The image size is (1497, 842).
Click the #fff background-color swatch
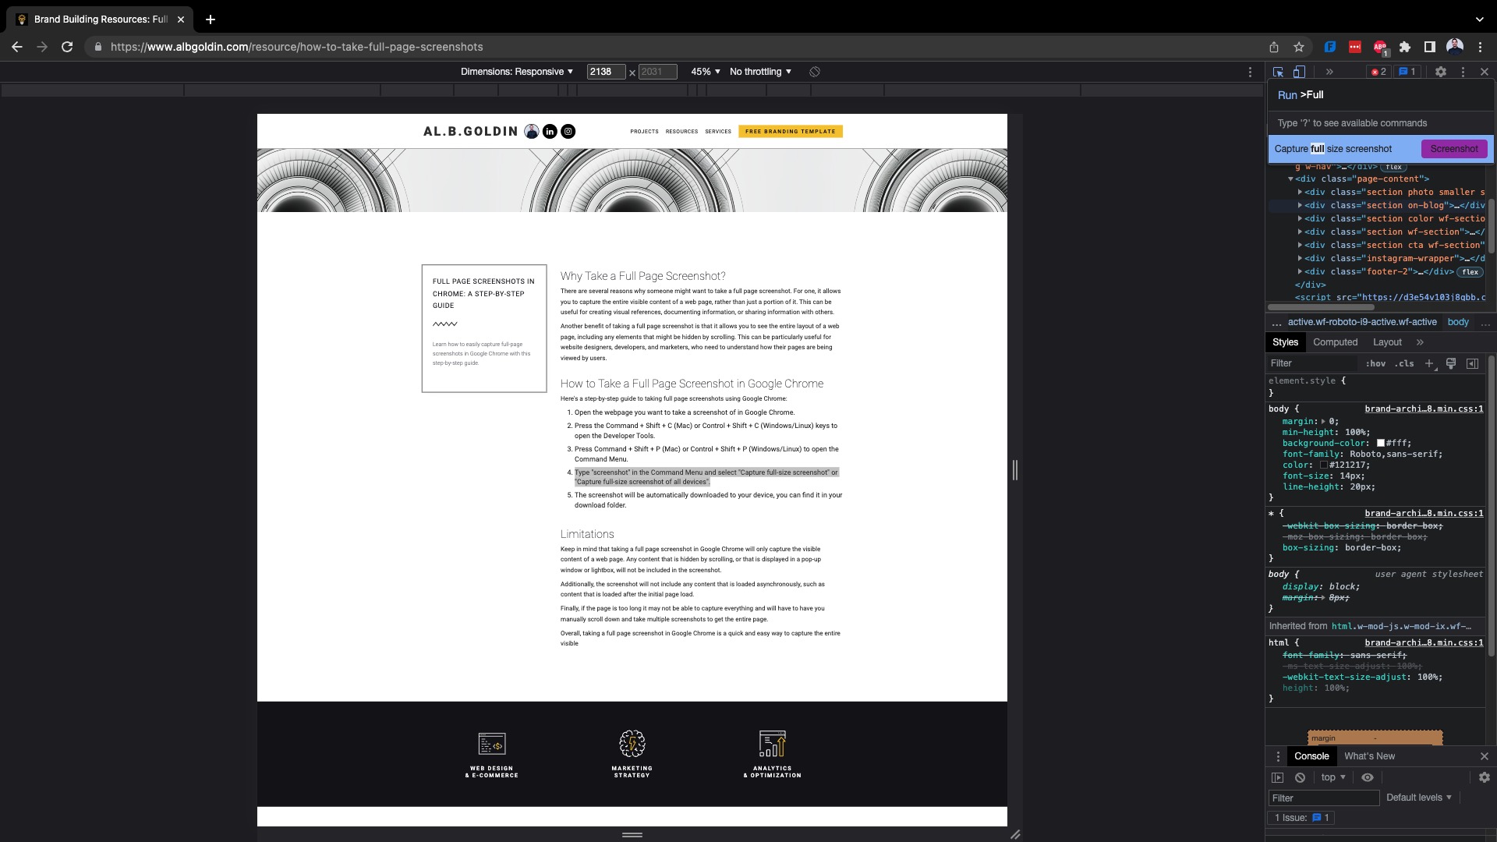point(1381,444)
